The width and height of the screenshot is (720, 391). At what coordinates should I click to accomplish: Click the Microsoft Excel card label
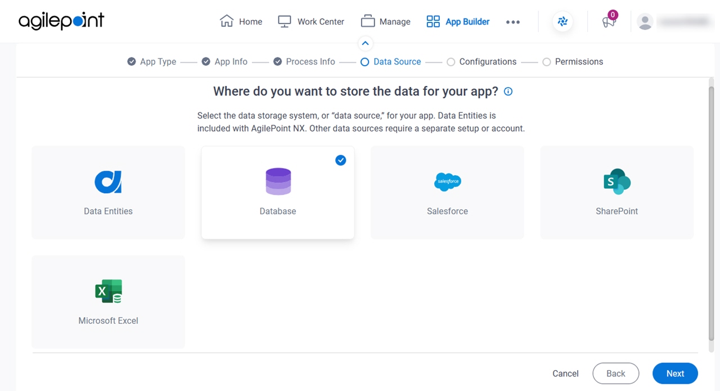108,321
